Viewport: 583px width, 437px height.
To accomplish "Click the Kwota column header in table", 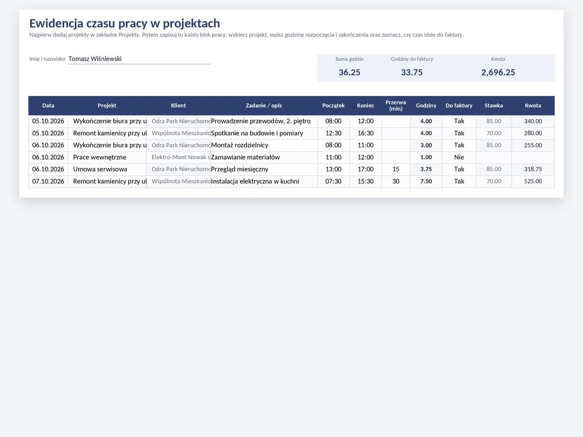I will (533, 105).
